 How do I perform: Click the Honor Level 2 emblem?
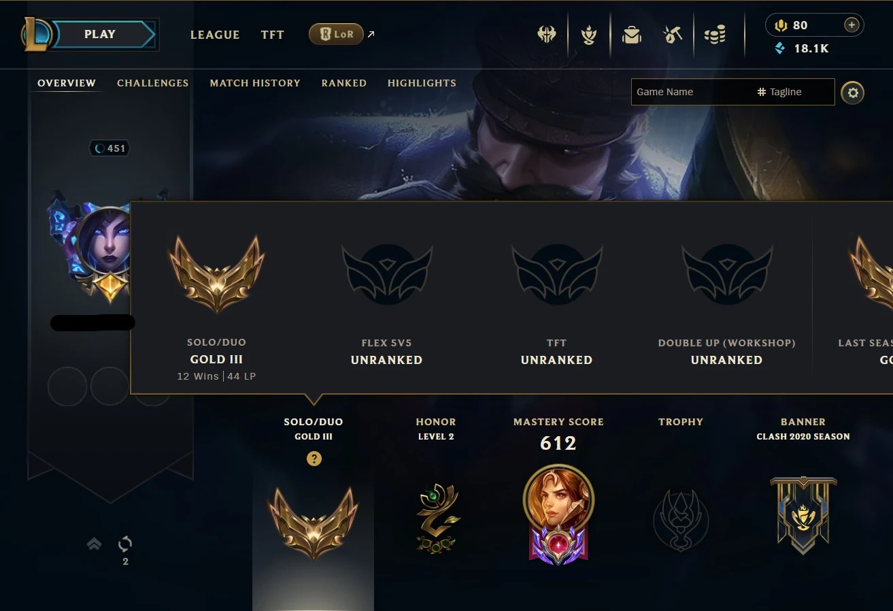tap(436, 518)
